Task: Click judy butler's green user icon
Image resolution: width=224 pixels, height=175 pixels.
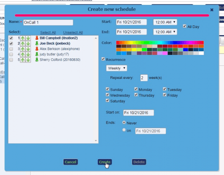Action: 37,54
